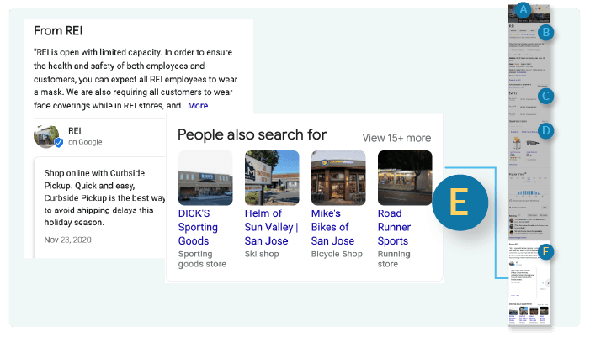Click the small E marker badge
The height and width of the screenshot is (337, 590).
(x=546, y=251)
